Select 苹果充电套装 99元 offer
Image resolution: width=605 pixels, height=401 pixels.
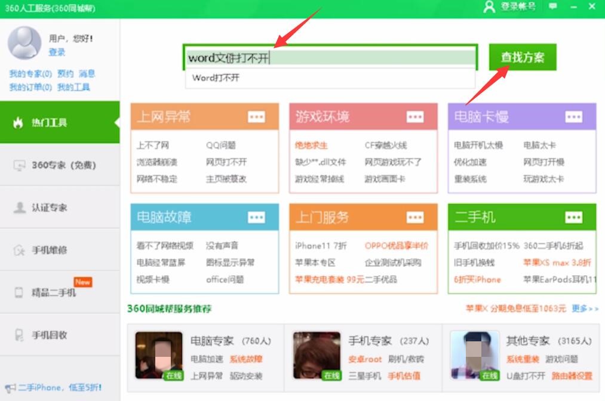click(x=330, y=279)
